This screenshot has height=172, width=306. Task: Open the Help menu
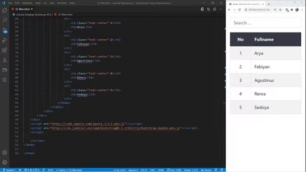click(x=72, y=3)
